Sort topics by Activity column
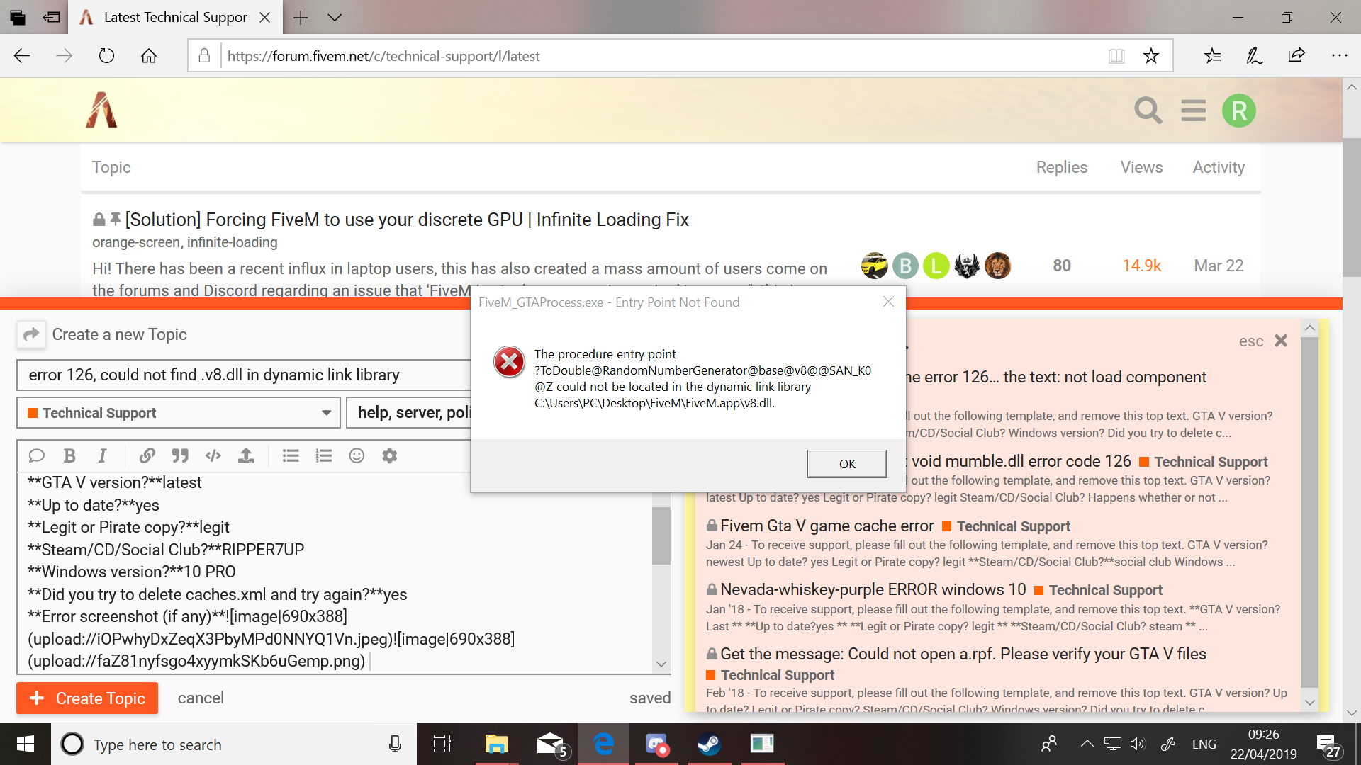This screenshot has width=1361, height=765. (1218, 167)
